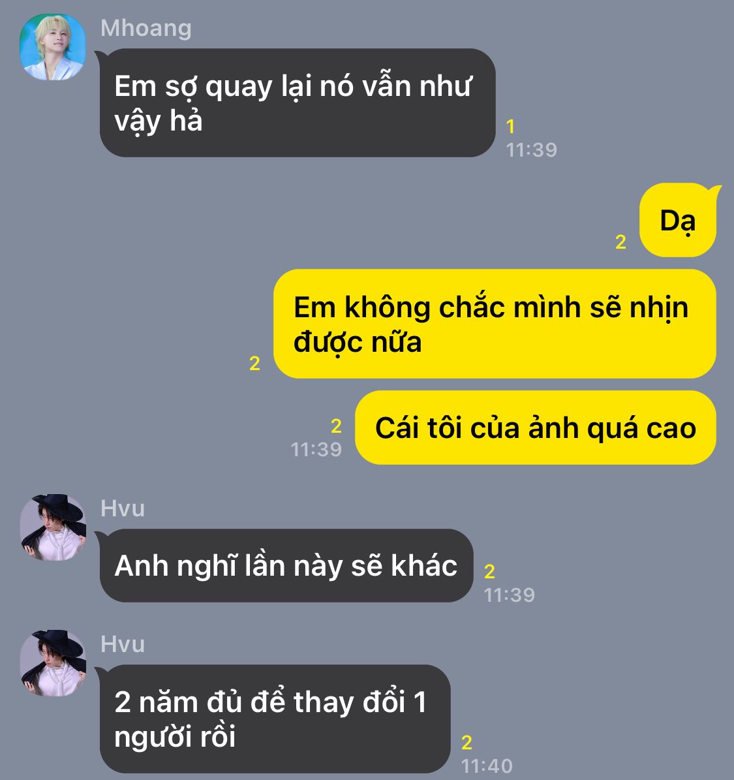Image resolution: width=734 pixels, height=780 pixels.
Task: Select the message '2 năm đủ để thay đổi 1 người rồi'
Action: tap(275, 719)
